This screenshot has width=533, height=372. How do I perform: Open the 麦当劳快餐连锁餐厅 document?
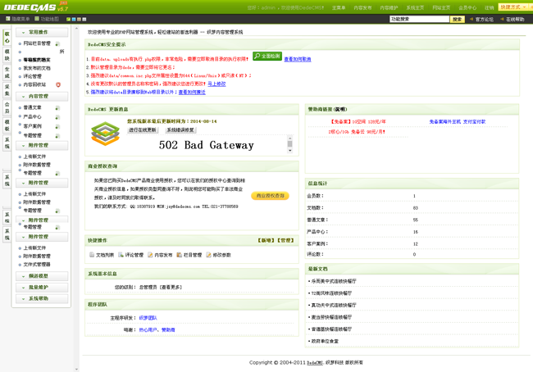point(331,317)
